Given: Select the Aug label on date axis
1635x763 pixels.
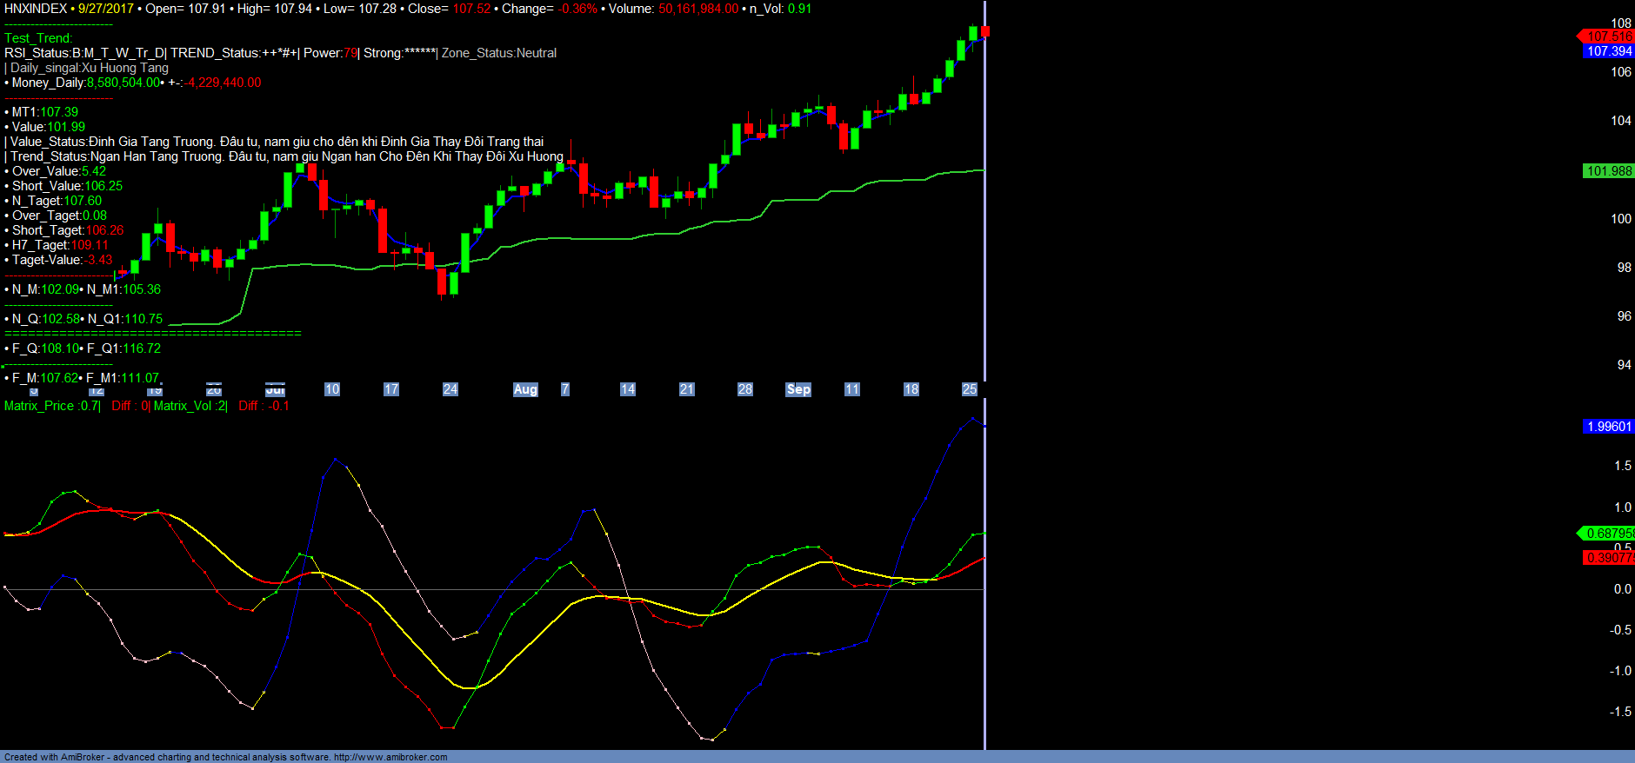Looking at the screenshot, I should pyautogui.click(x=525, y=389).
